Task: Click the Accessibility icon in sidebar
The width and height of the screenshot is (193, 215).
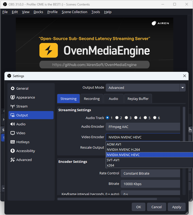Action: tap(13, 151)
